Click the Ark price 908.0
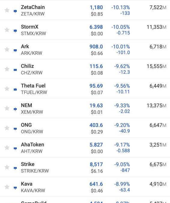170x203 pixels. [96, 47]
